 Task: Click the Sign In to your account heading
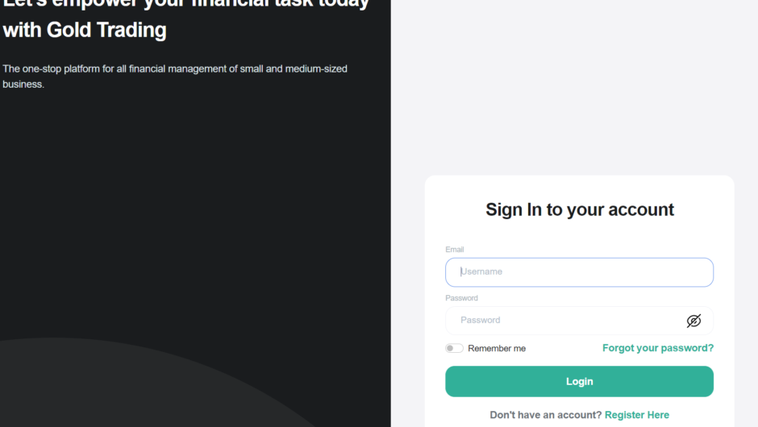pyautogui.click(x=579, y=209)
